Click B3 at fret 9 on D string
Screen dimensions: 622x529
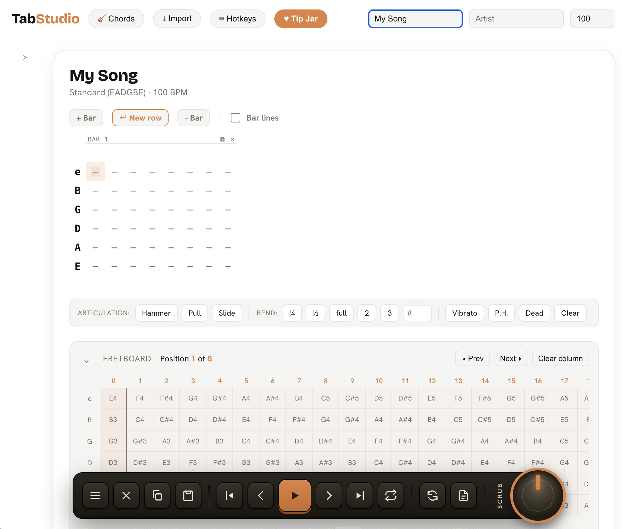352,462
